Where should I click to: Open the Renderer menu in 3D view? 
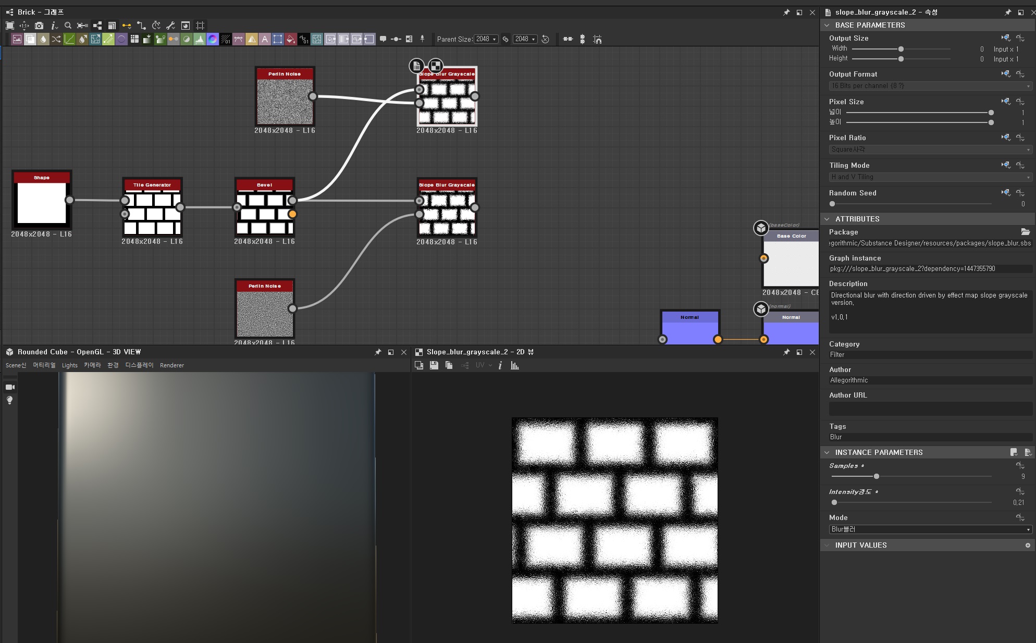[172, 365]
